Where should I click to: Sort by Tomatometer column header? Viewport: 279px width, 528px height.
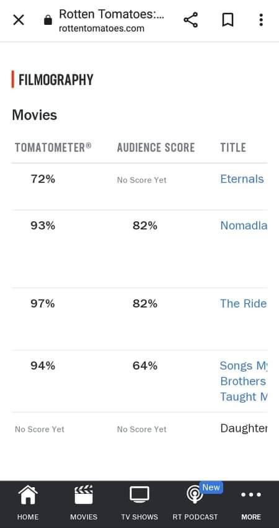pos(53,147)
